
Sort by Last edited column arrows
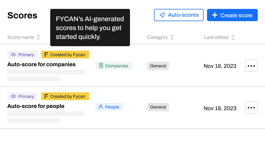233,37
